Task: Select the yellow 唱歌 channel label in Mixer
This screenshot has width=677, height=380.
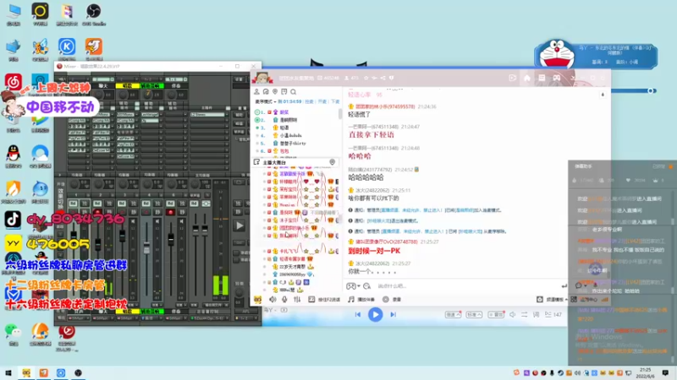Action: (x=127, y=86)
